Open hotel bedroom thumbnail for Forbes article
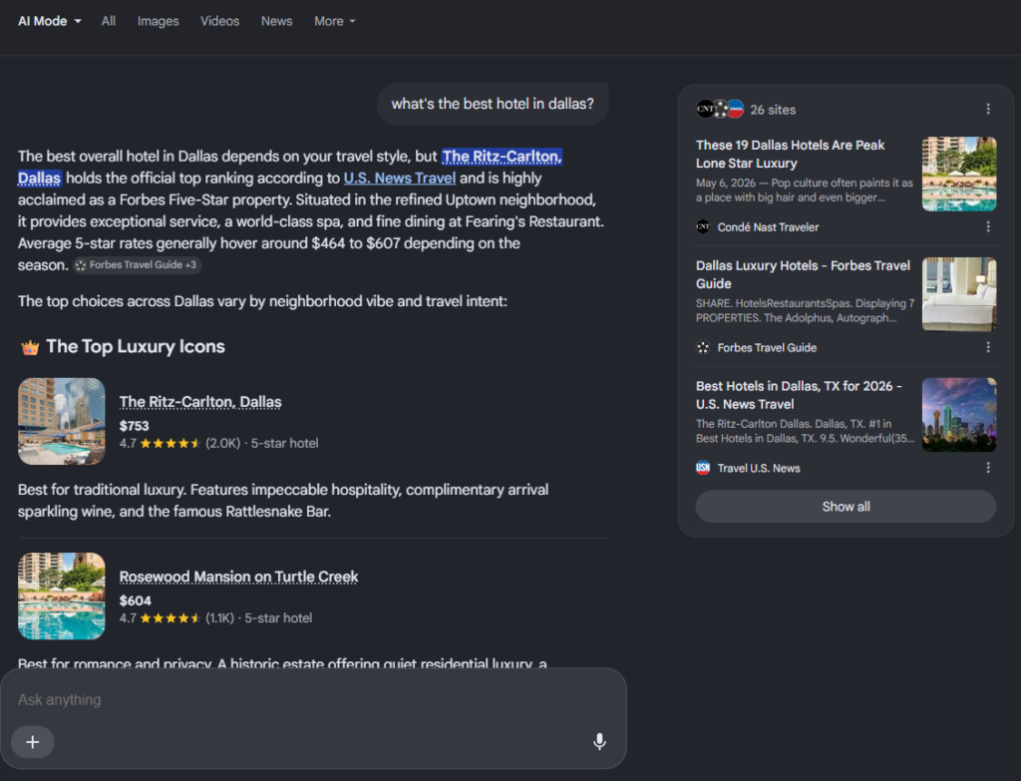 point(959,294)
